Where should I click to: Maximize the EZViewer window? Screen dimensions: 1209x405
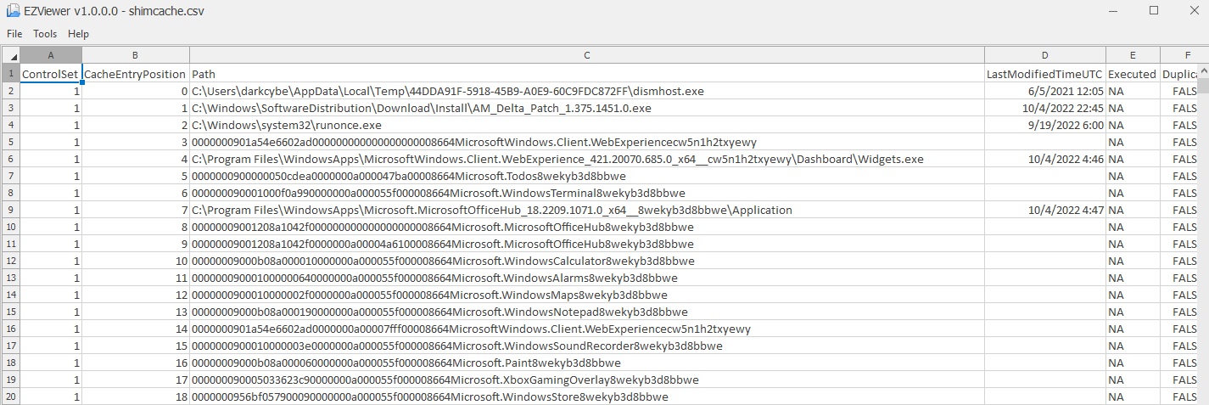[x=1153, y=11]
